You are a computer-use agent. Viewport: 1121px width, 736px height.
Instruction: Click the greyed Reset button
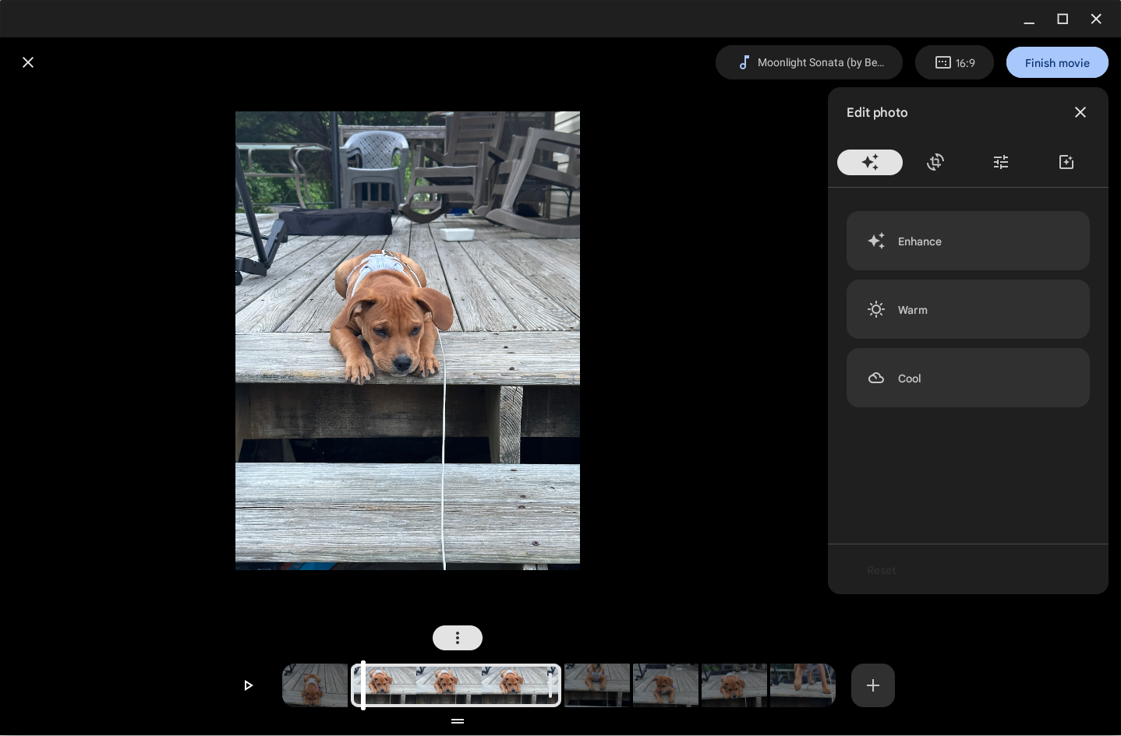click(881, 570)
